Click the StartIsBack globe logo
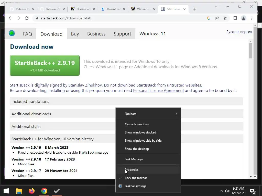The width and height of the screenshot is (262, 196). point(12,33)
